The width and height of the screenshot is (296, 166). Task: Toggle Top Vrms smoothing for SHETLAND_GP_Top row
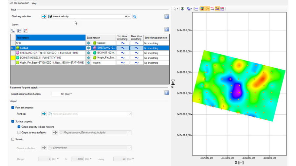coord(123,53)
